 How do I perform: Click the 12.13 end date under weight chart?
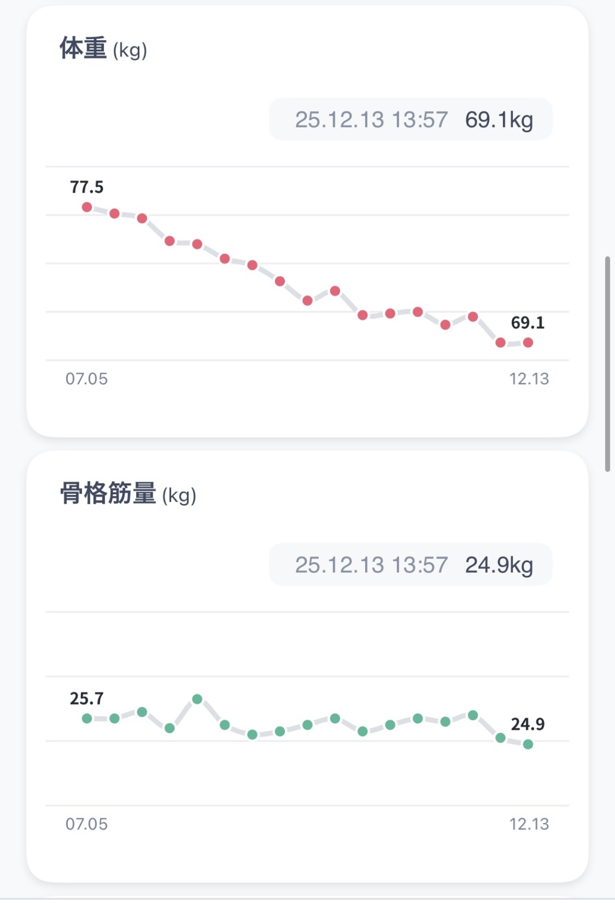529,378
